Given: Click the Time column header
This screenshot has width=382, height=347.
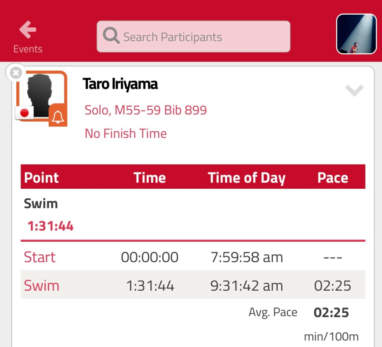Looking at the screenshot, I should click(150, 178).
